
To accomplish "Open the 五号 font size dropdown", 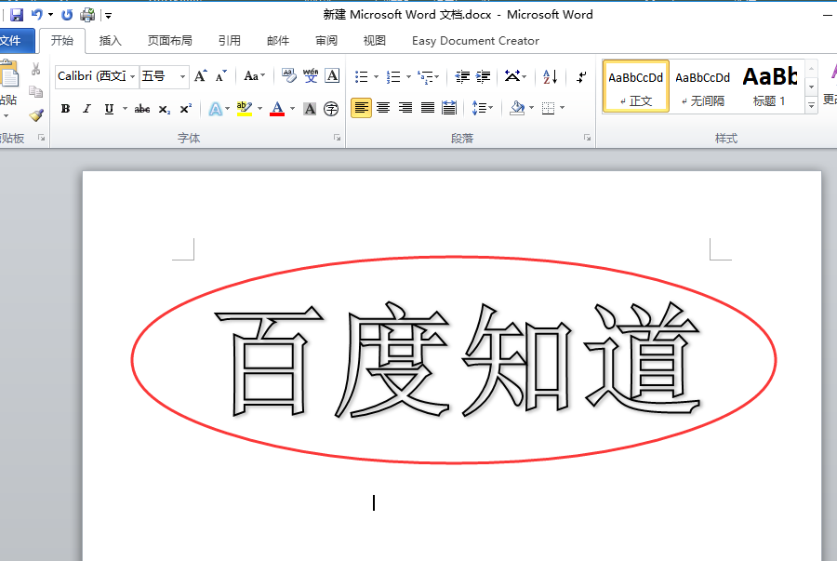I will [x=182, y=76].
